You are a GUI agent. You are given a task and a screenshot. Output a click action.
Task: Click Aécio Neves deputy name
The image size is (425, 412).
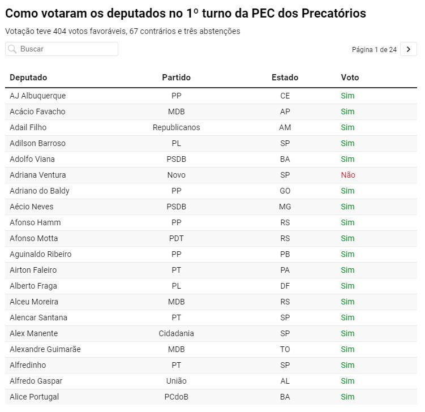click(x=32, y=207)
